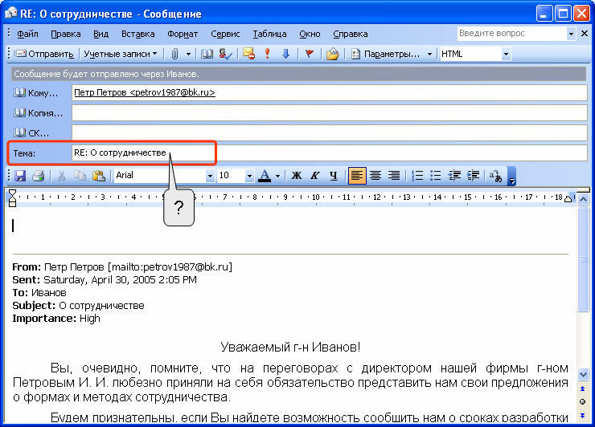Screen dimensions: 595x427
Task: Open the Учетные записи accounts dropdown
Action: coord(121,55)
